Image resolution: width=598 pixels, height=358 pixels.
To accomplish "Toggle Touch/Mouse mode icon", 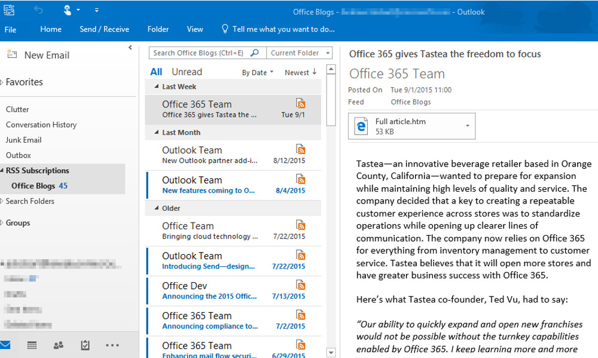I will (68, 10).
